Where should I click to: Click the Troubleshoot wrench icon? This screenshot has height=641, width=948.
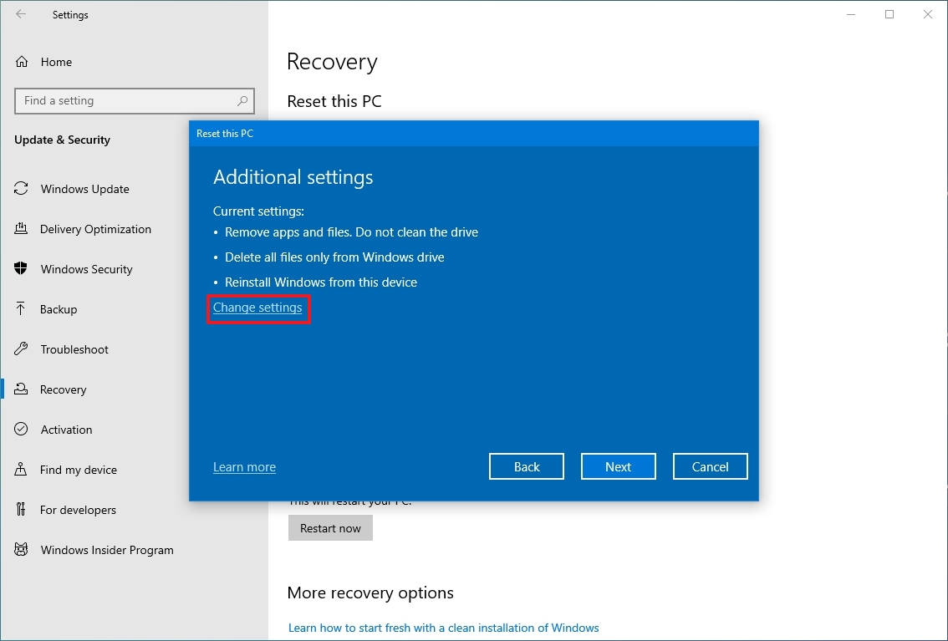point(21,348)
